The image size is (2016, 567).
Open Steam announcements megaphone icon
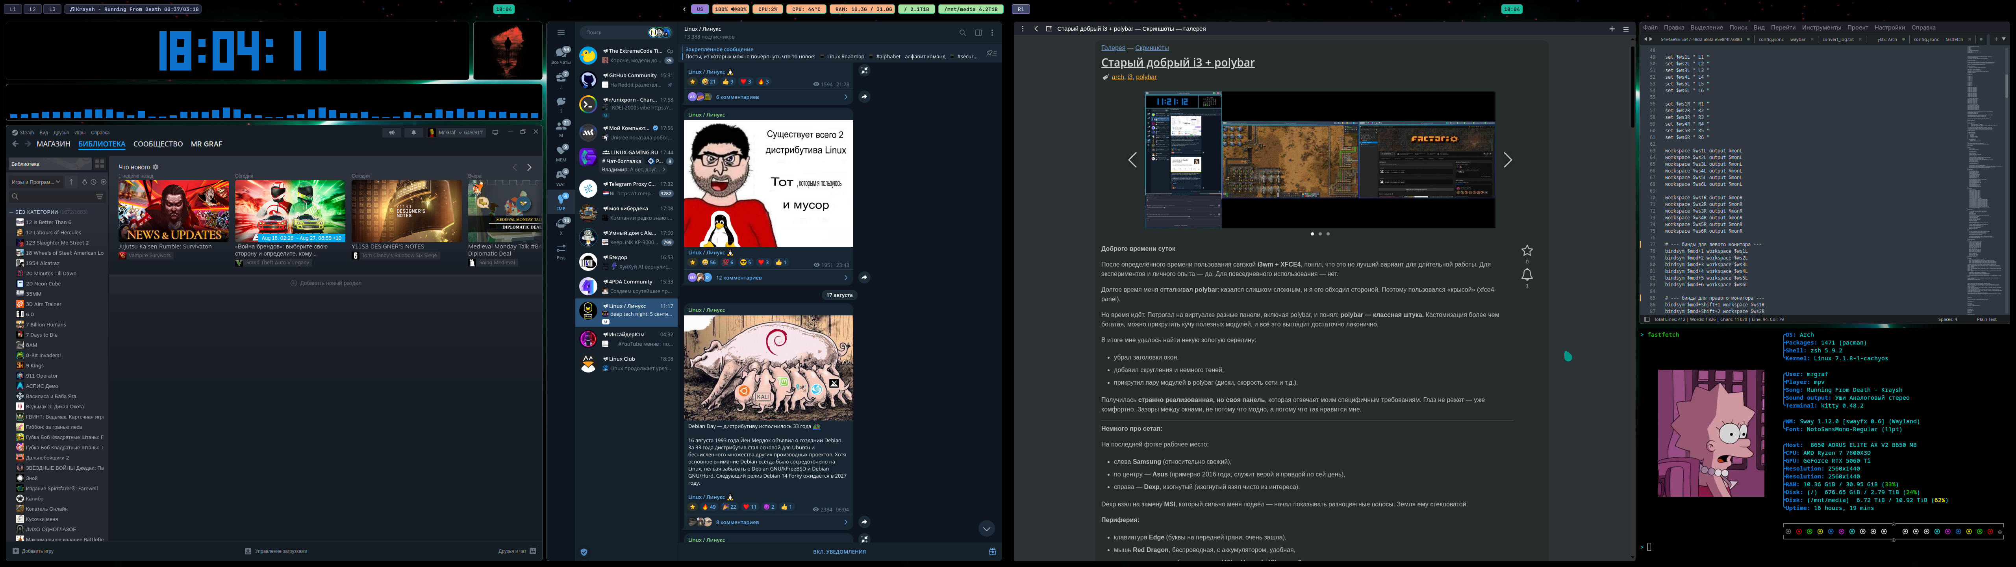click(x=391, y=132)
